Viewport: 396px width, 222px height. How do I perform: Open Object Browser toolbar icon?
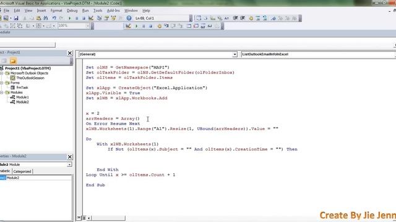(x=113, y=18)
